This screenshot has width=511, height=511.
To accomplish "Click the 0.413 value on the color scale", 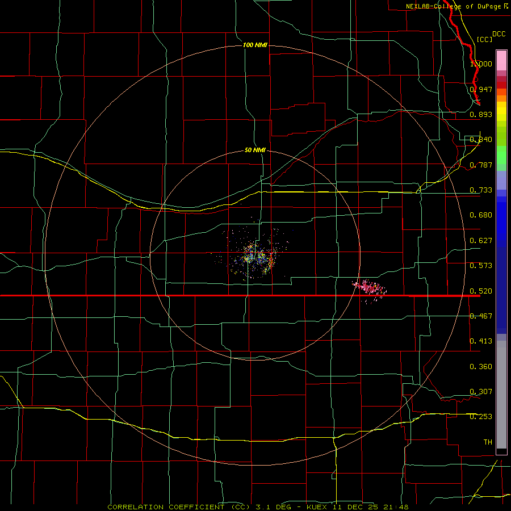I will 481,341.
